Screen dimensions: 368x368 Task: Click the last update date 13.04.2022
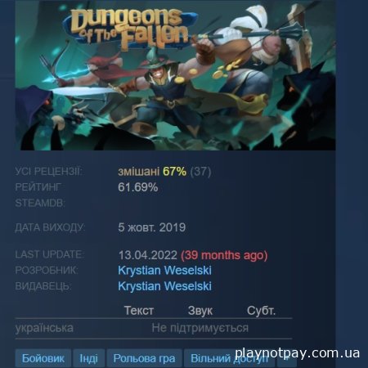click(148, 255)
